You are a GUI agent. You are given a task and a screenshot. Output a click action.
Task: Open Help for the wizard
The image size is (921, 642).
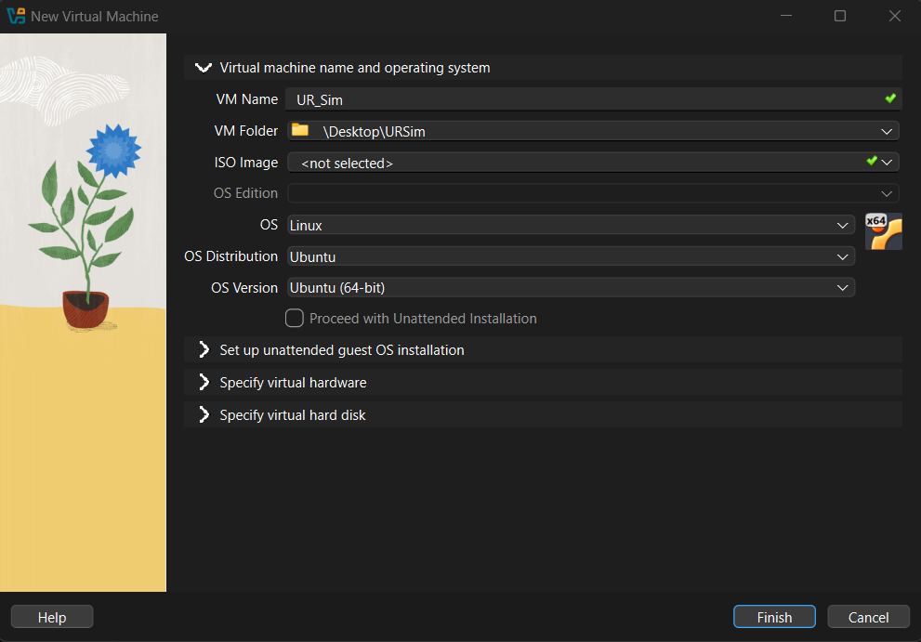point(52,617)
